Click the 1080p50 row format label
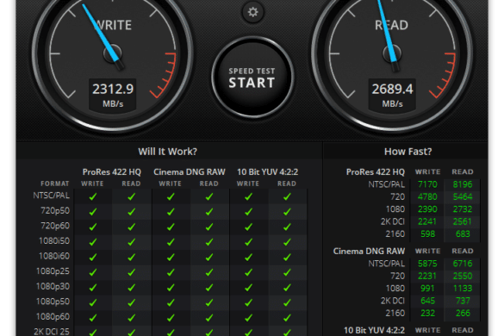Image resolution: width=504 pixels, height=336 pixels. (53, 302)
